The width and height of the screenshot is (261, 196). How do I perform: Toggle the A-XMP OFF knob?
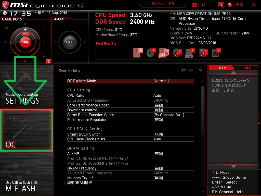[70, 42]
